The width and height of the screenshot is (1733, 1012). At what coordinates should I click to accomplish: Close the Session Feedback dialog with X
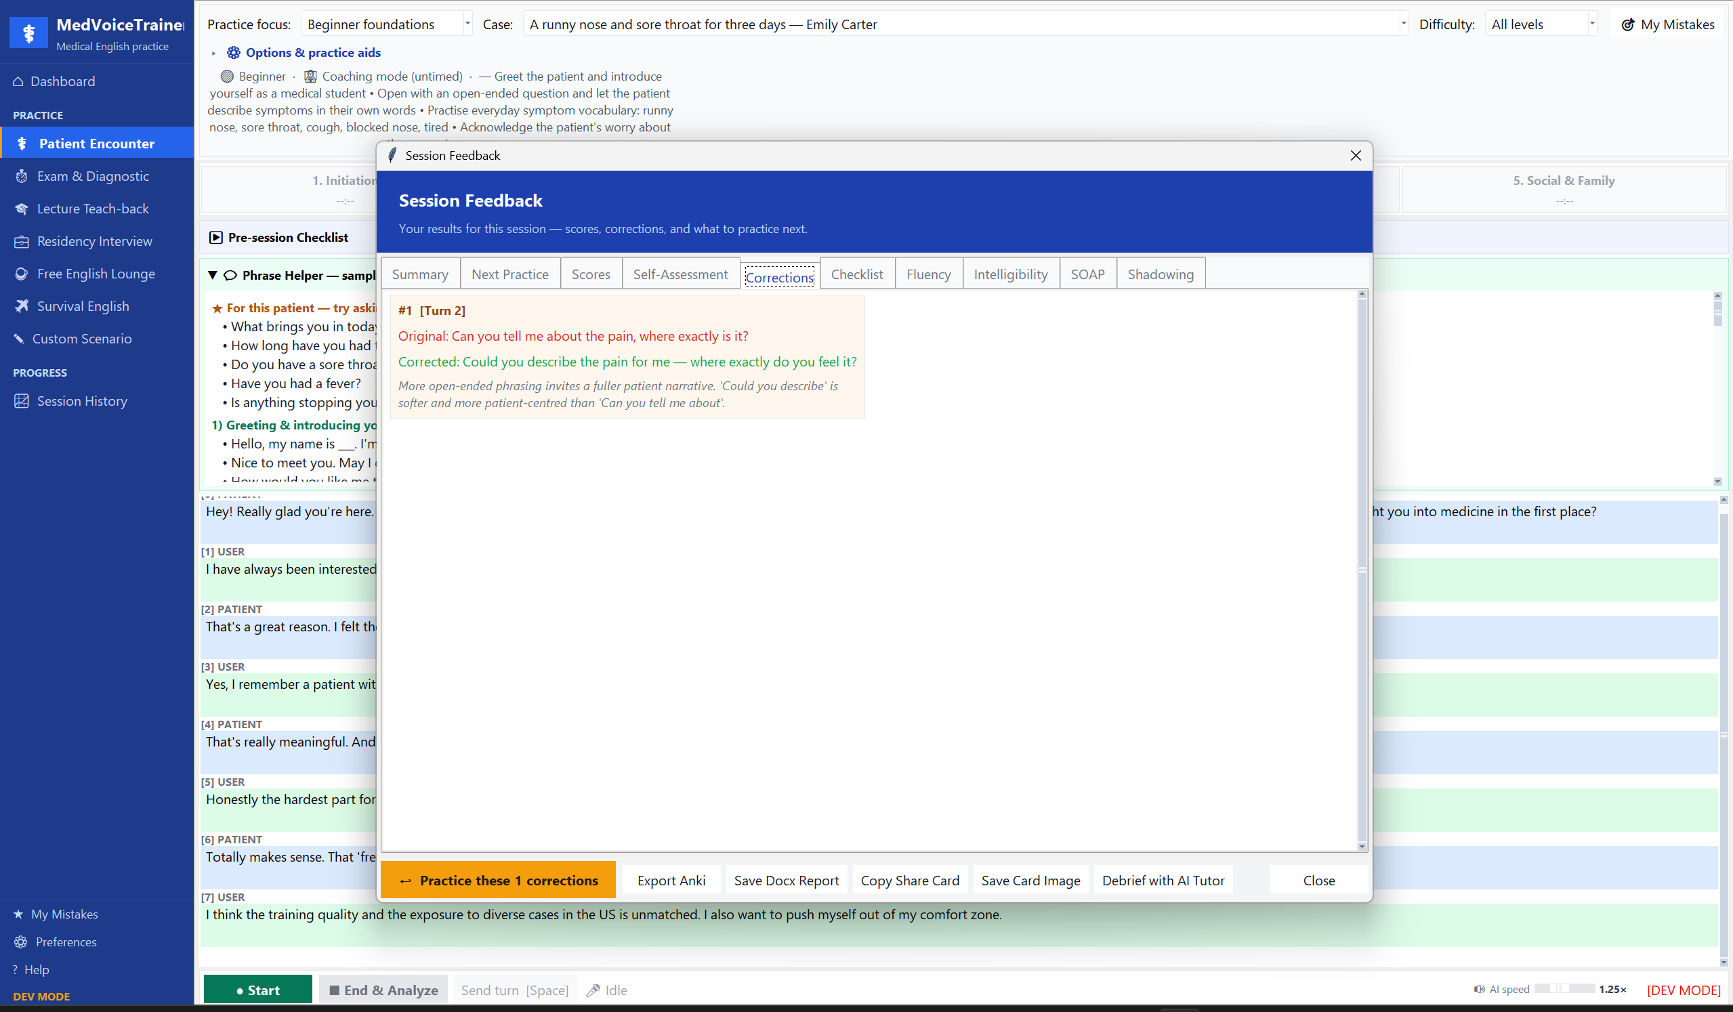1356,155
